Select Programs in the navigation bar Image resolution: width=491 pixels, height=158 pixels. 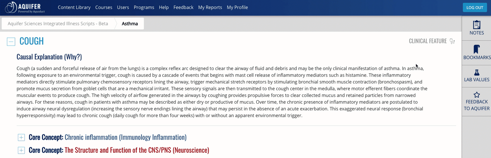tap(144, 7)
